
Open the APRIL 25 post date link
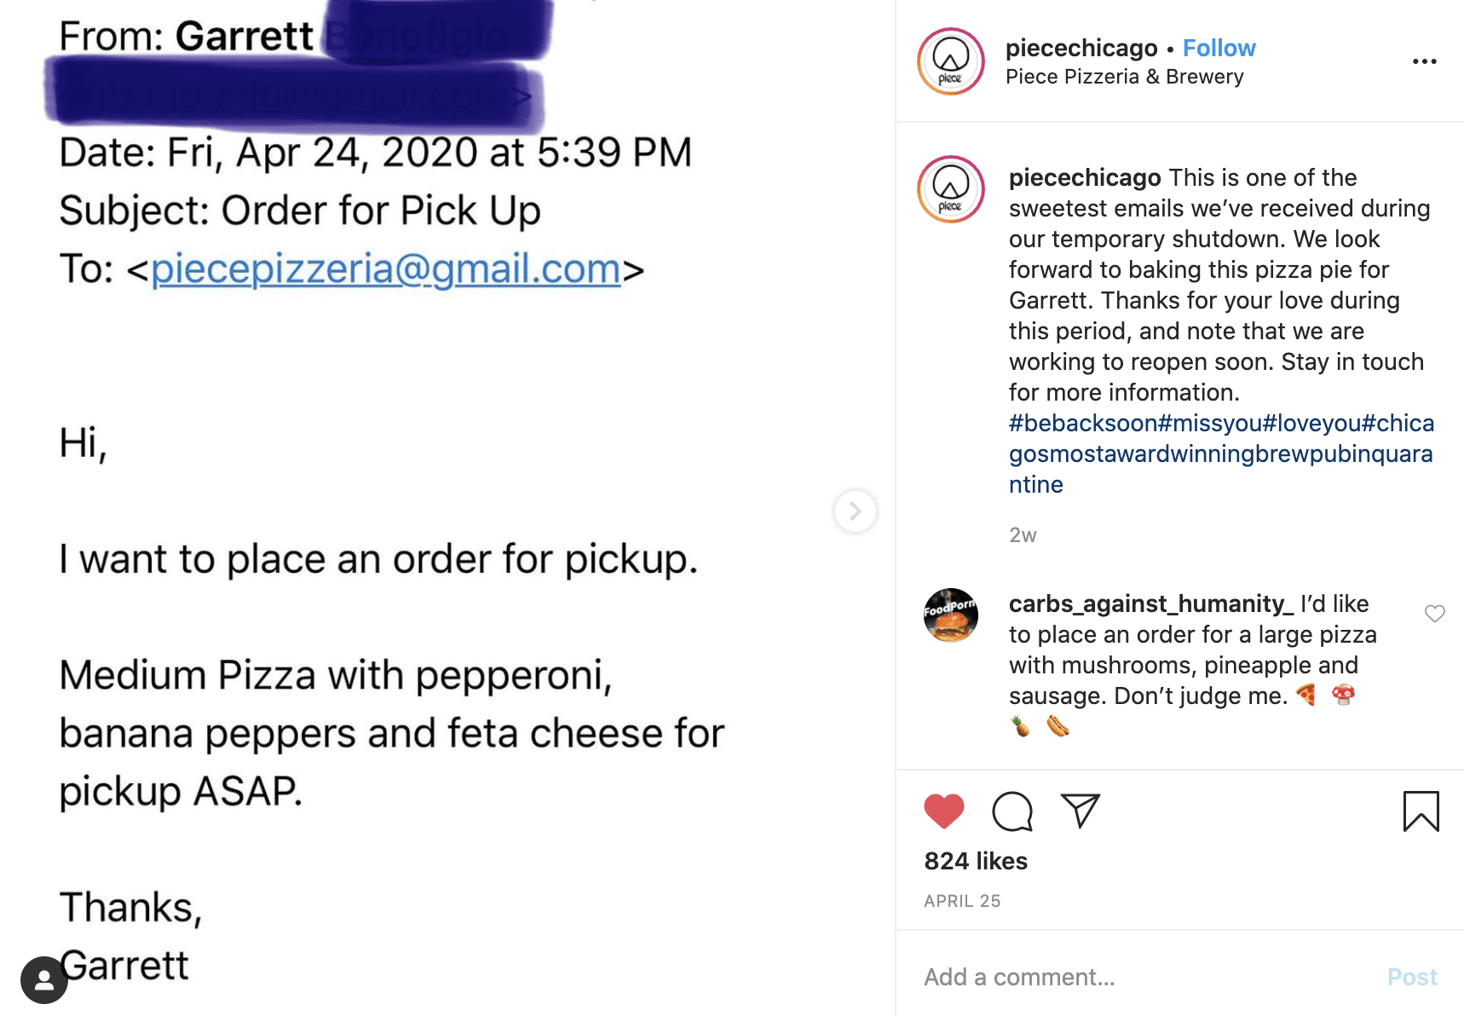click(963, 901)
